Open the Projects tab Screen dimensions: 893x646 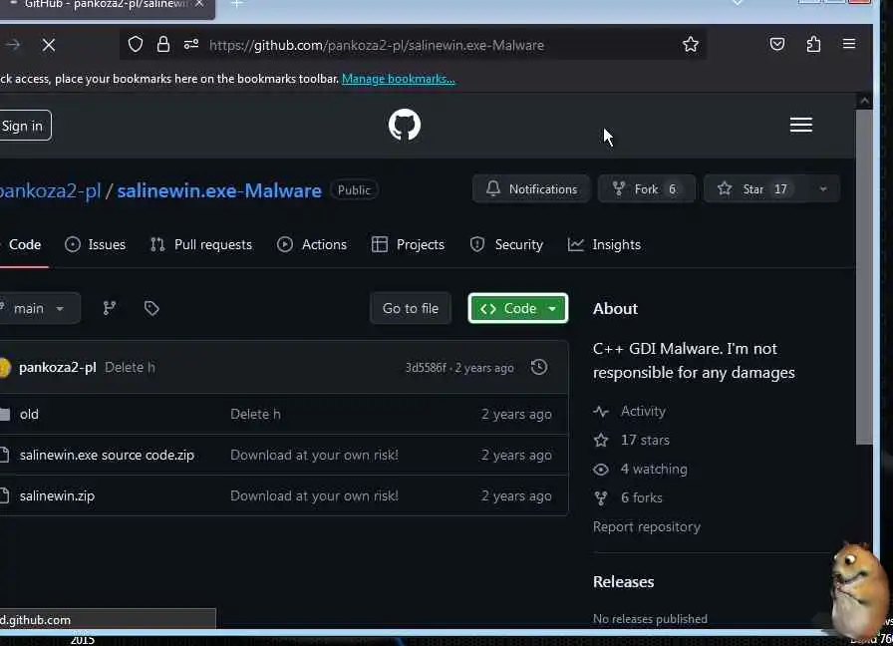click(x=408, y=244)
